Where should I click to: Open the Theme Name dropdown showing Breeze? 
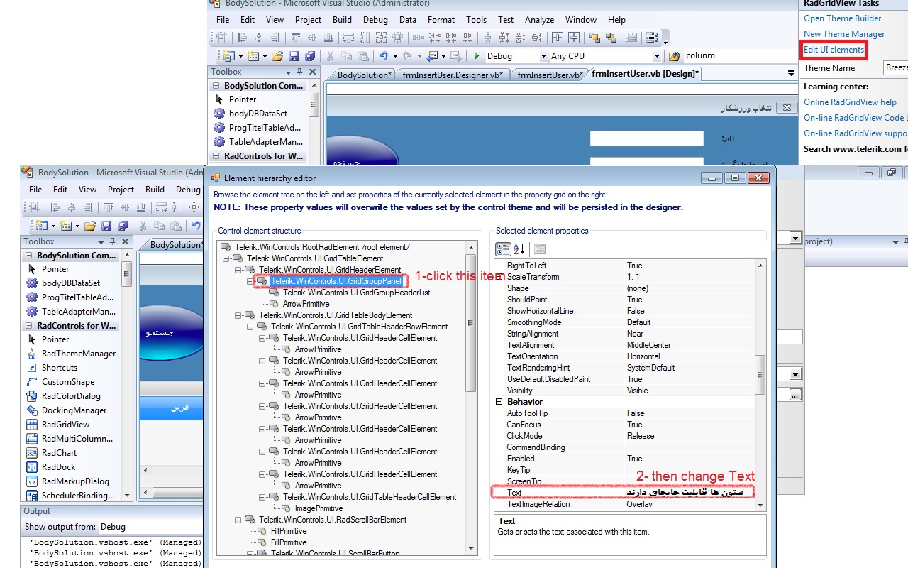pyautogui.click(x=895, y=67)
